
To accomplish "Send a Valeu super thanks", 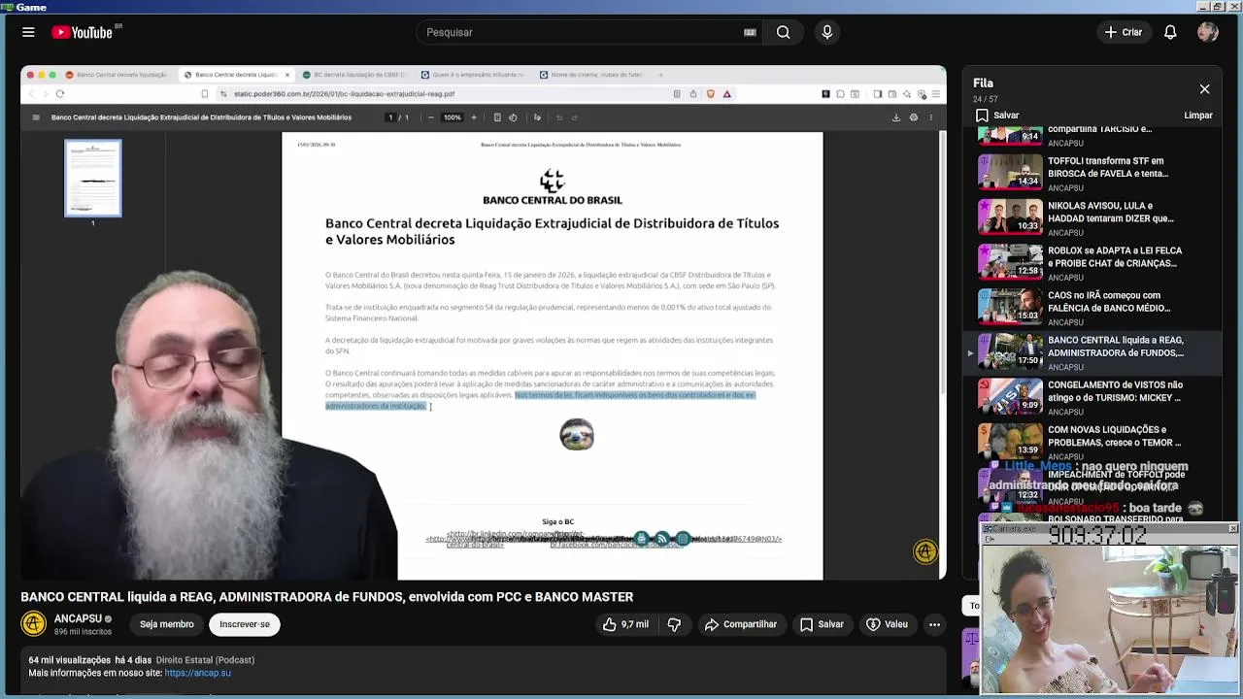I will point(887,624).
